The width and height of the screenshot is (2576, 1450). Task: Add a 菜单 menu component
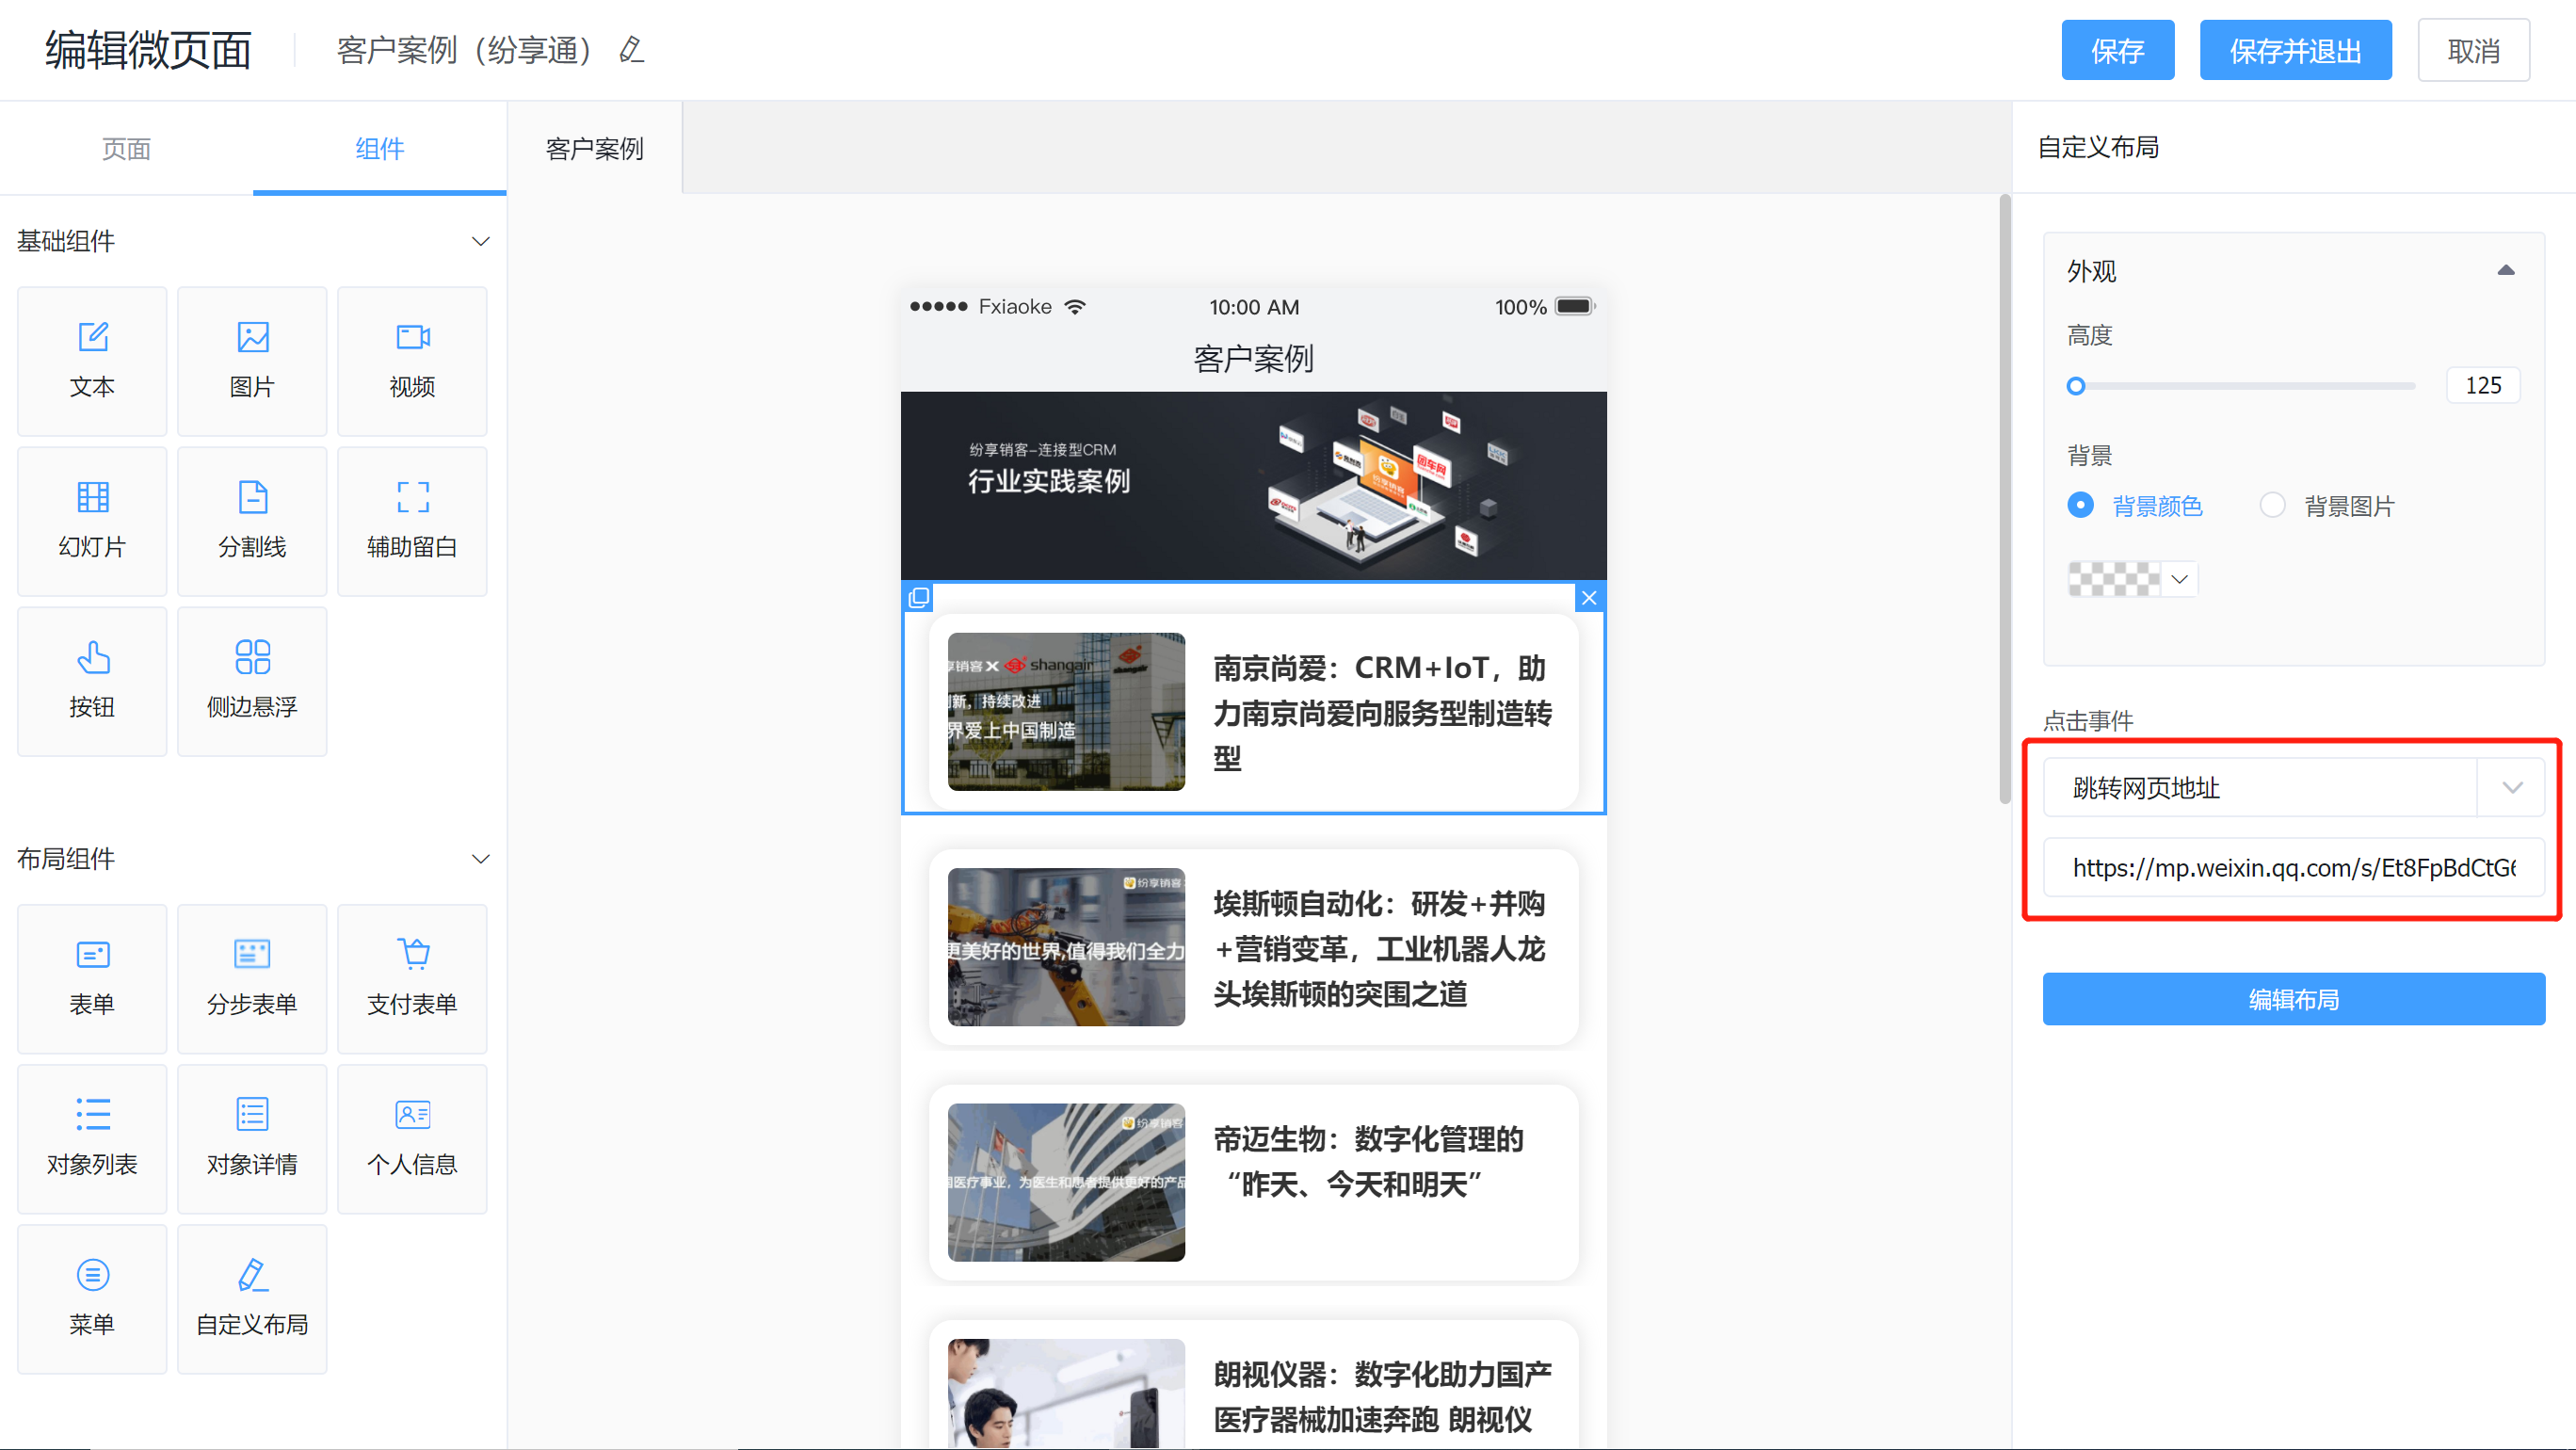[92, 1299]
